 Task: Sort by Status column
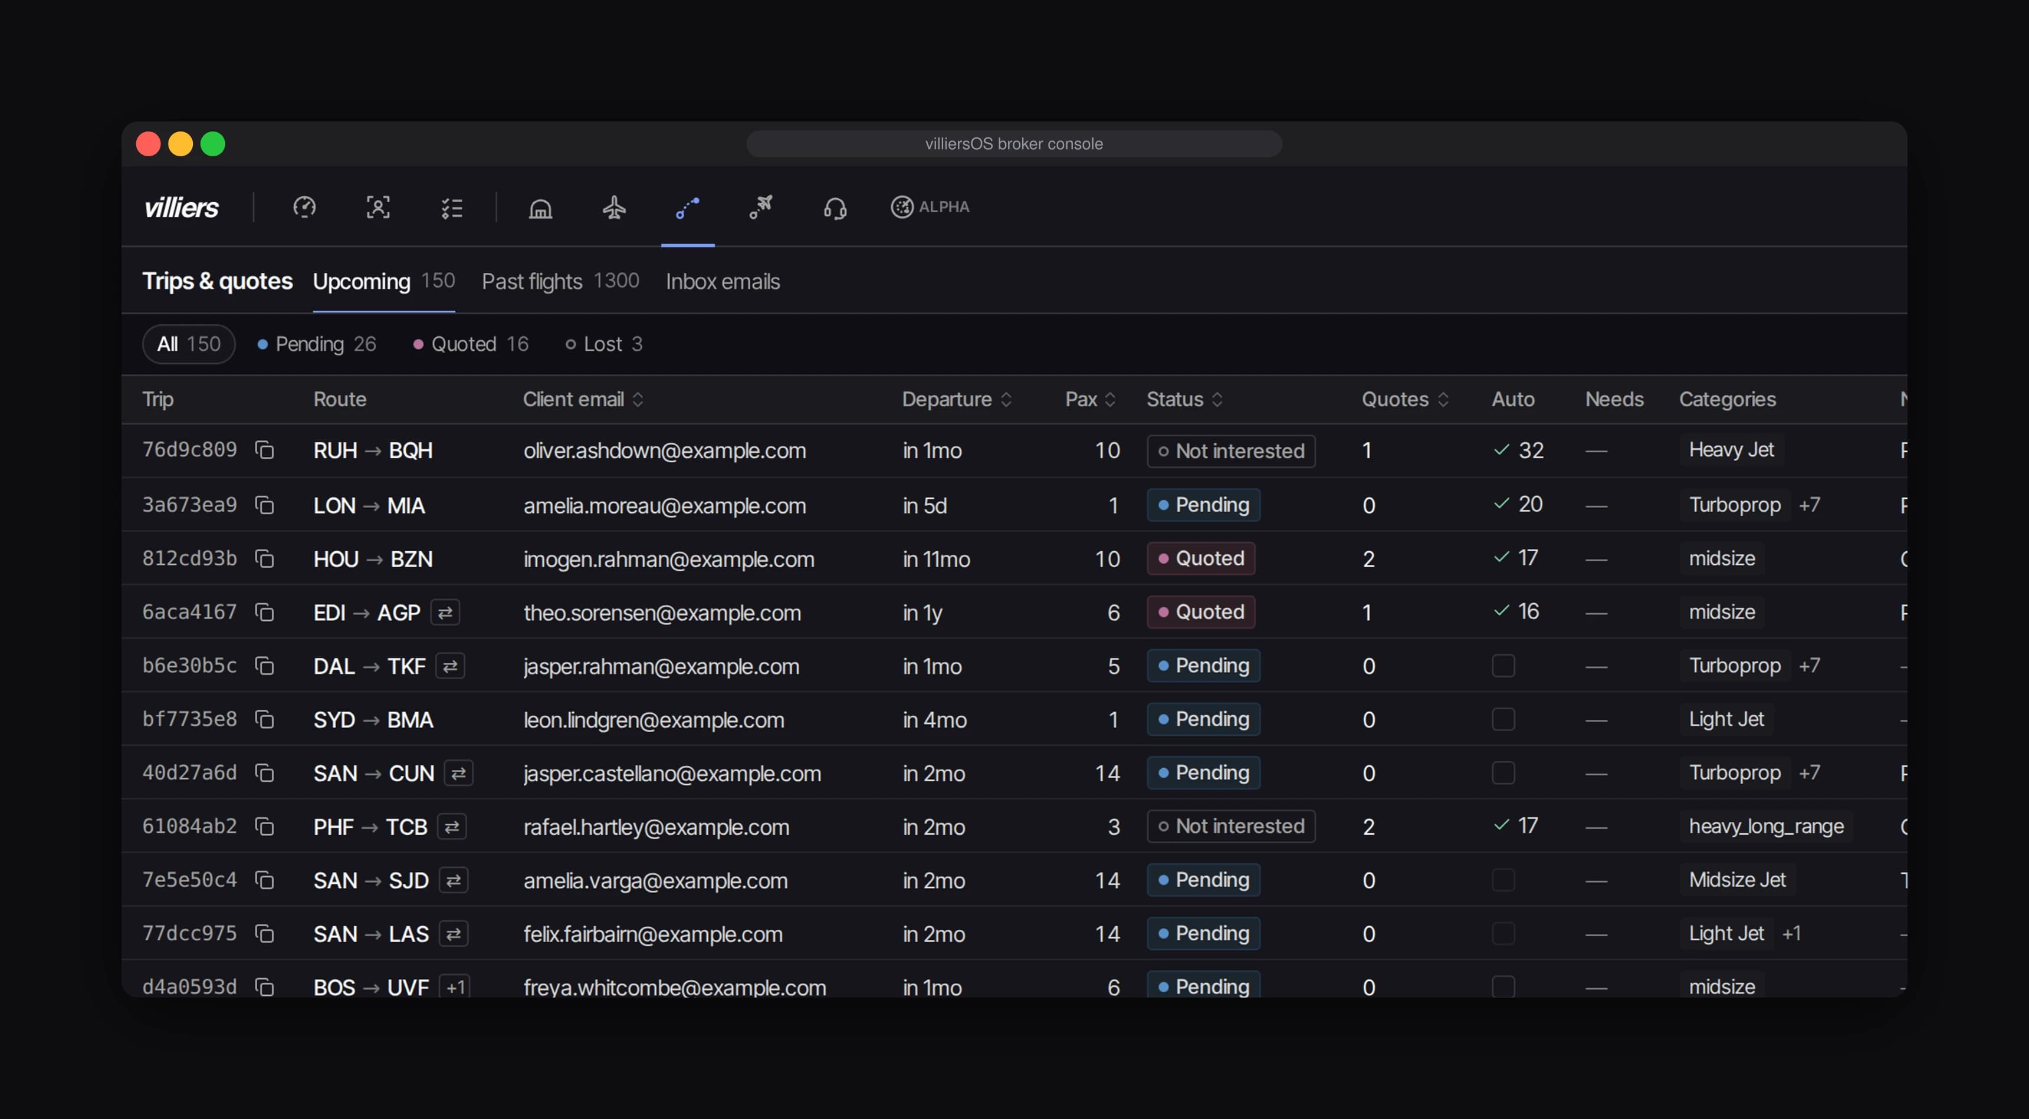tap(1184, 399)
